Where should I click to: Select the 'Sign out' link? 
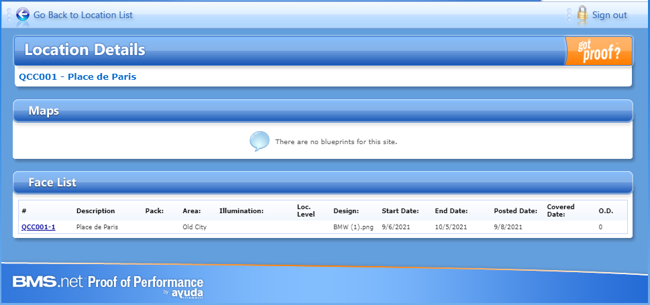609,15
